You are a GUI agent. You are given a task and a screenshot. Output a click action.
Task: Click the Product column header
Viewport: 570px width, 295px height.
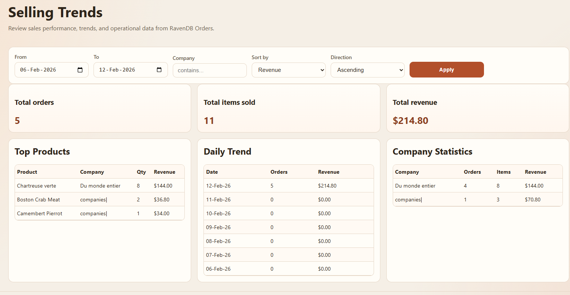(x=27, y=172)
